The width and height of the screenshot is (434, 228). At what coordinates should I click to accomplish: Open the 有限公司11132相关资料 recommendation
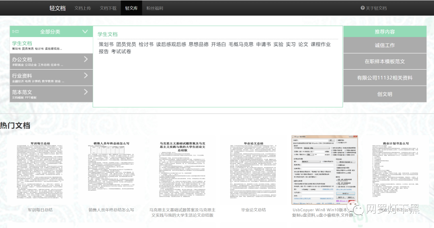[385, 78]
